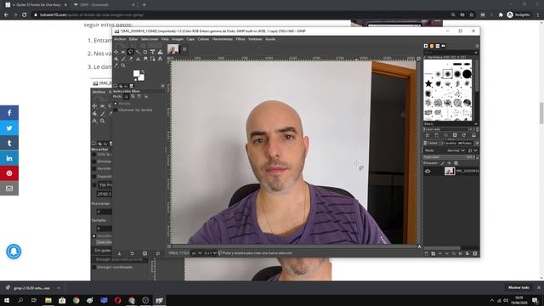Set selection mode to replace current selection
The image size is (544, 306).
127,96
